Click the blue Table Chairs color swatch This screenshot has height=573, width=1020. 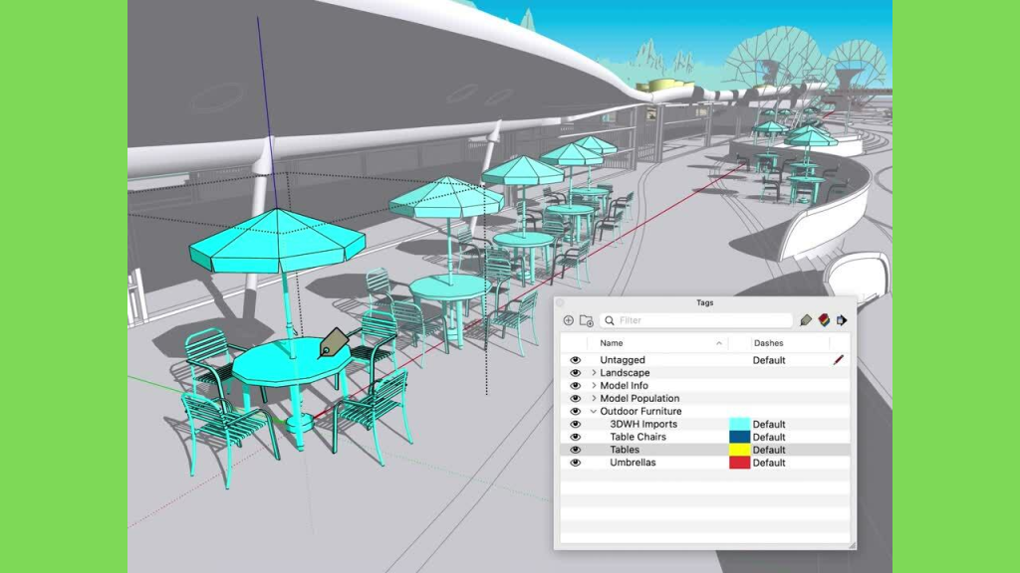pyautogui.click(x=740, y=438)
